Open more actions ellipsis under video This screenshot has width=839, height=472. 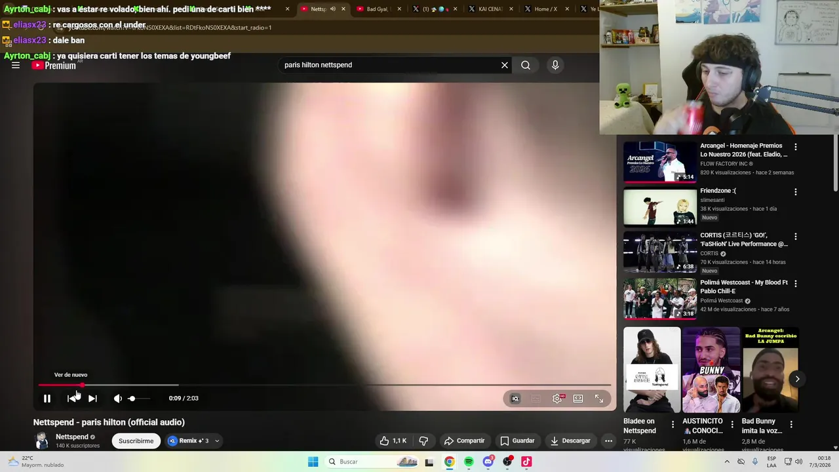[608, 441]
